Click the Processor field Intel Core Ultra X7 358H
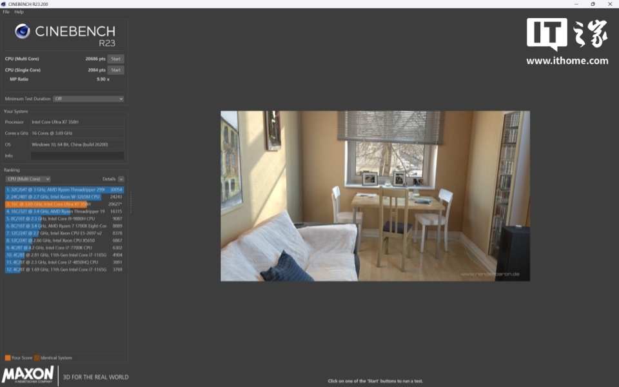 (77, 122)
